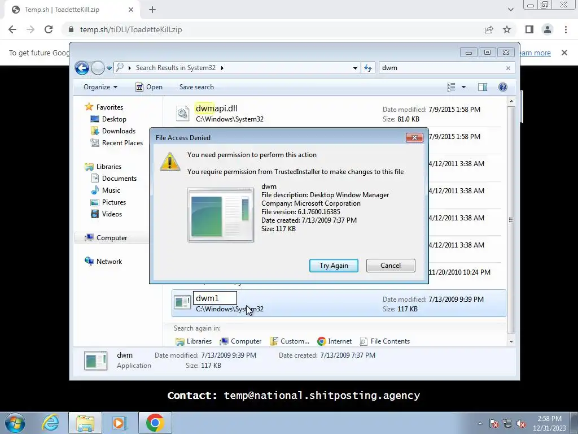Click the dwm1 rename text box
The width and height of the screenshot is (578, 434).
[215, 298]
